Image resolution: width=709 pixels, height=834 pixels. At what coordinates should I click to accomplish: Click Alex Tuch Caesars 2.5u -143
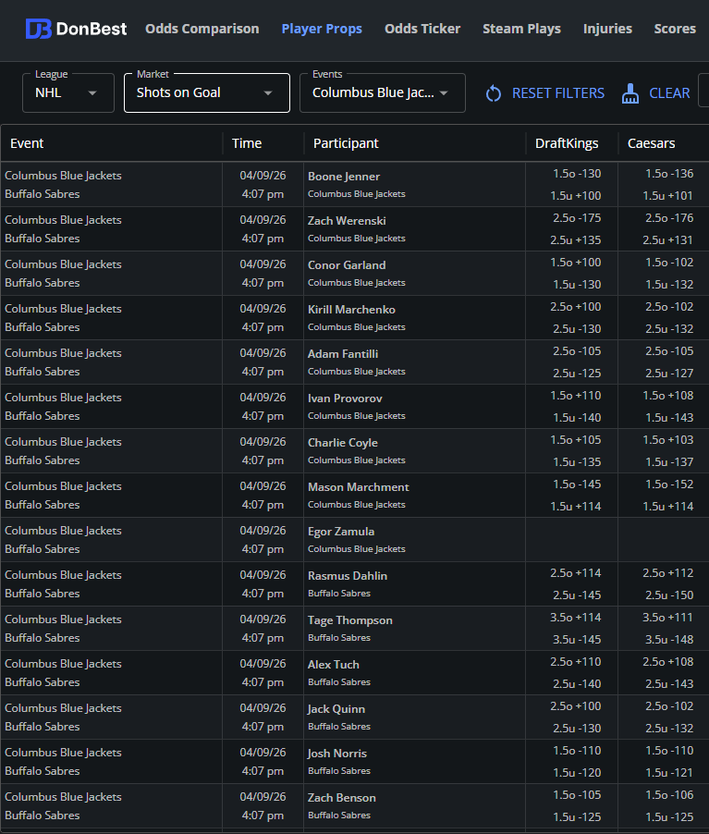click(x=669, y=684)
